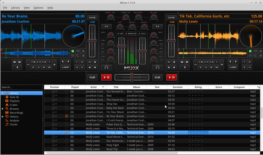Open Auto DJ in the sidebar
The height and width of the screenshot is (155, 263).
14,97
